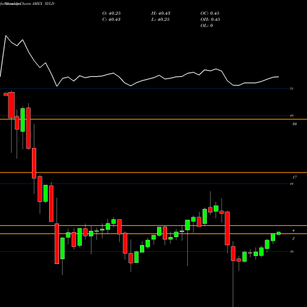
Task: Click the OH: 0.45 readout
Action: [210, 20]
